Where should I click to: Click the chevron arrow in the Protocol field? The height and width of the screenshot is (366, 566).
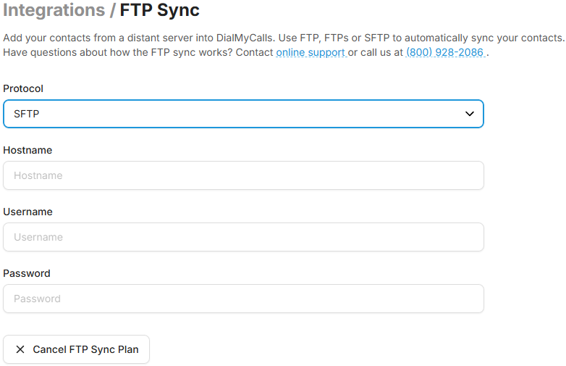pyautogui.click(x=469, y=114)
